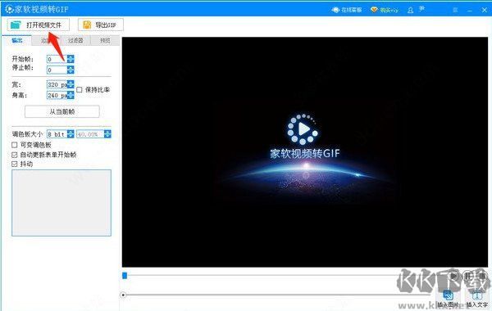Viewport: 492px width, 311px height.
Task: Click into the stop frame (停止帧) field
Action: 57,70
